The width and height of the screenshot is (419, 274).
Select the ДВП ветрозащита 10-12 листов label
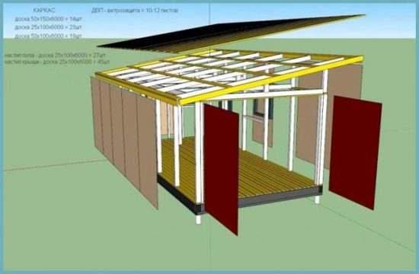pos(135,11)
